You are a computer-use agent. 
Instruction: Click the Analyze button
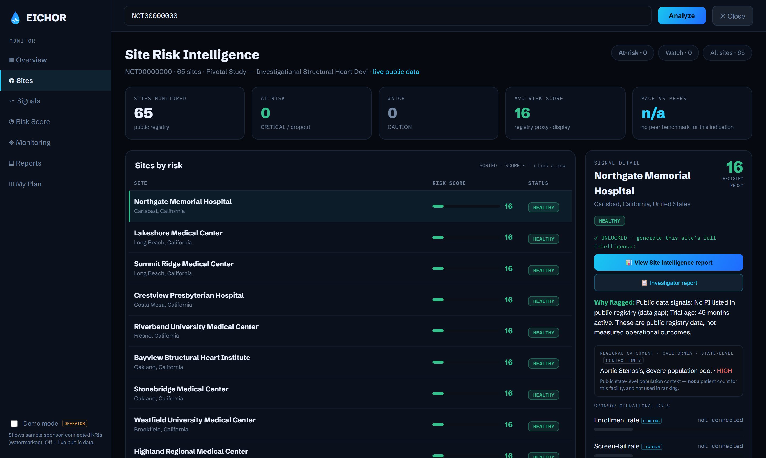coord(681,16)
